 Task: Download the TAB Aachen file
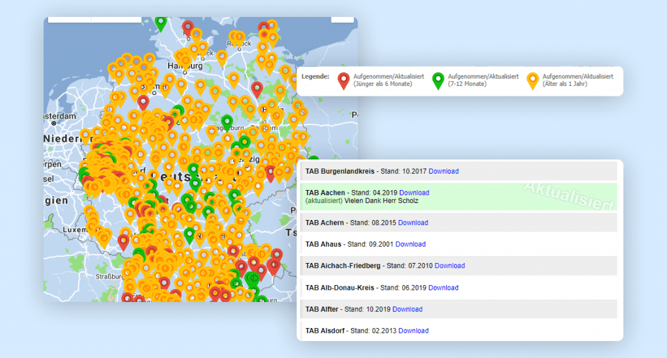[414, 193]
